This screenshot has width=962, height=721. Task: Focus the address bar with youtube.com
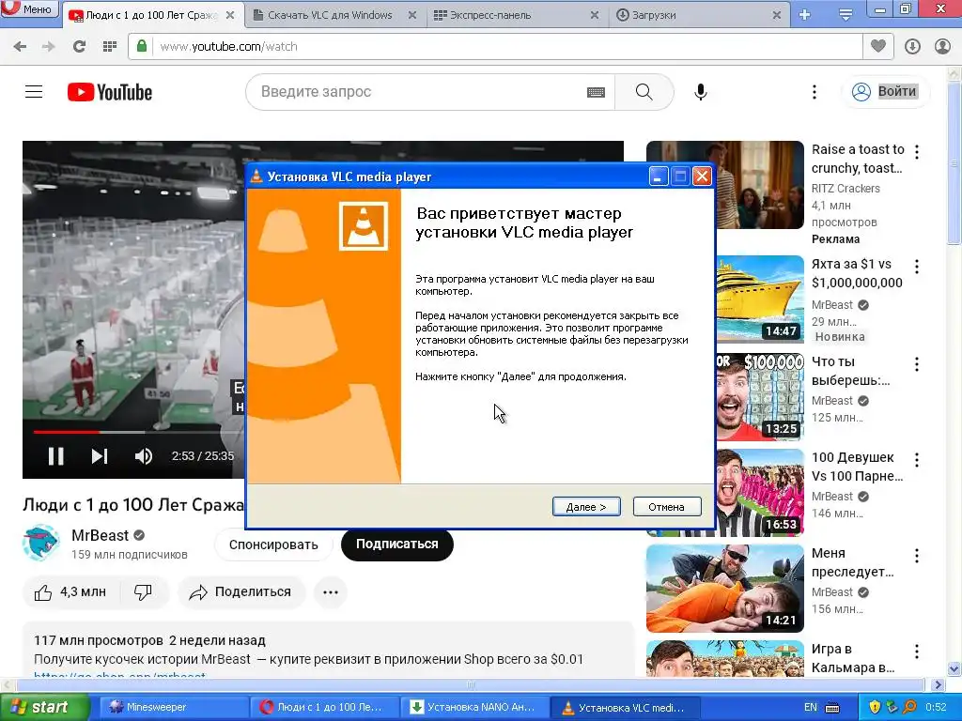tap(506, 47)
